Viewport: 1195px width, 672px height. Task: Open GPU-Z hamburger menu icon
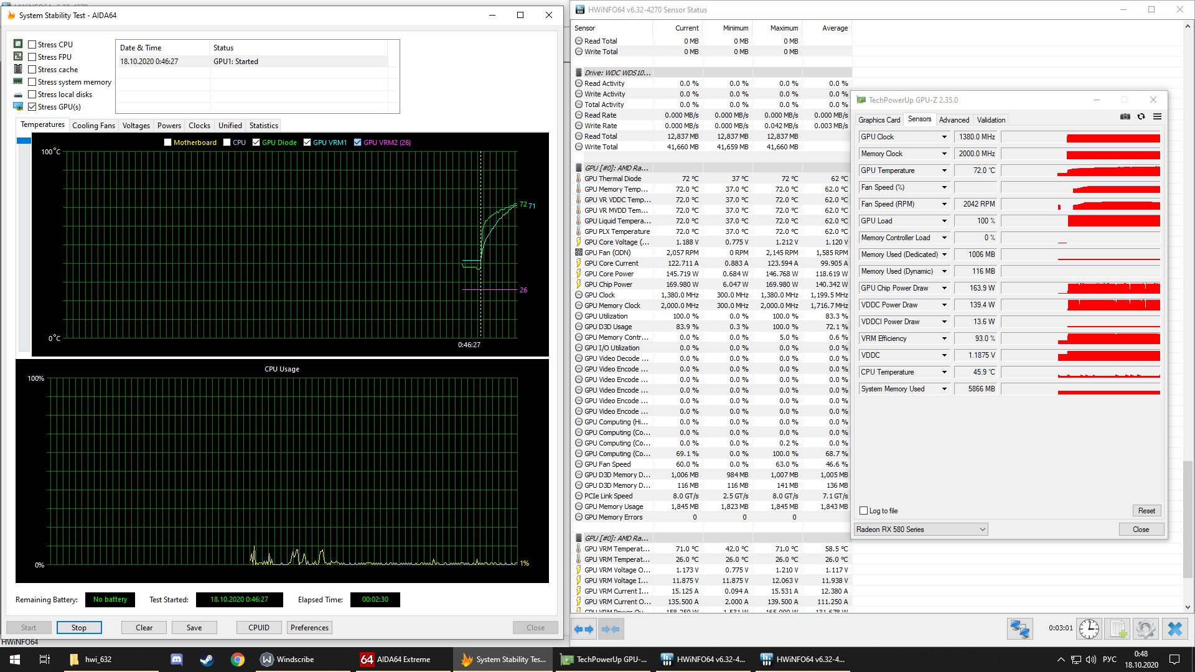(1157, 116)
